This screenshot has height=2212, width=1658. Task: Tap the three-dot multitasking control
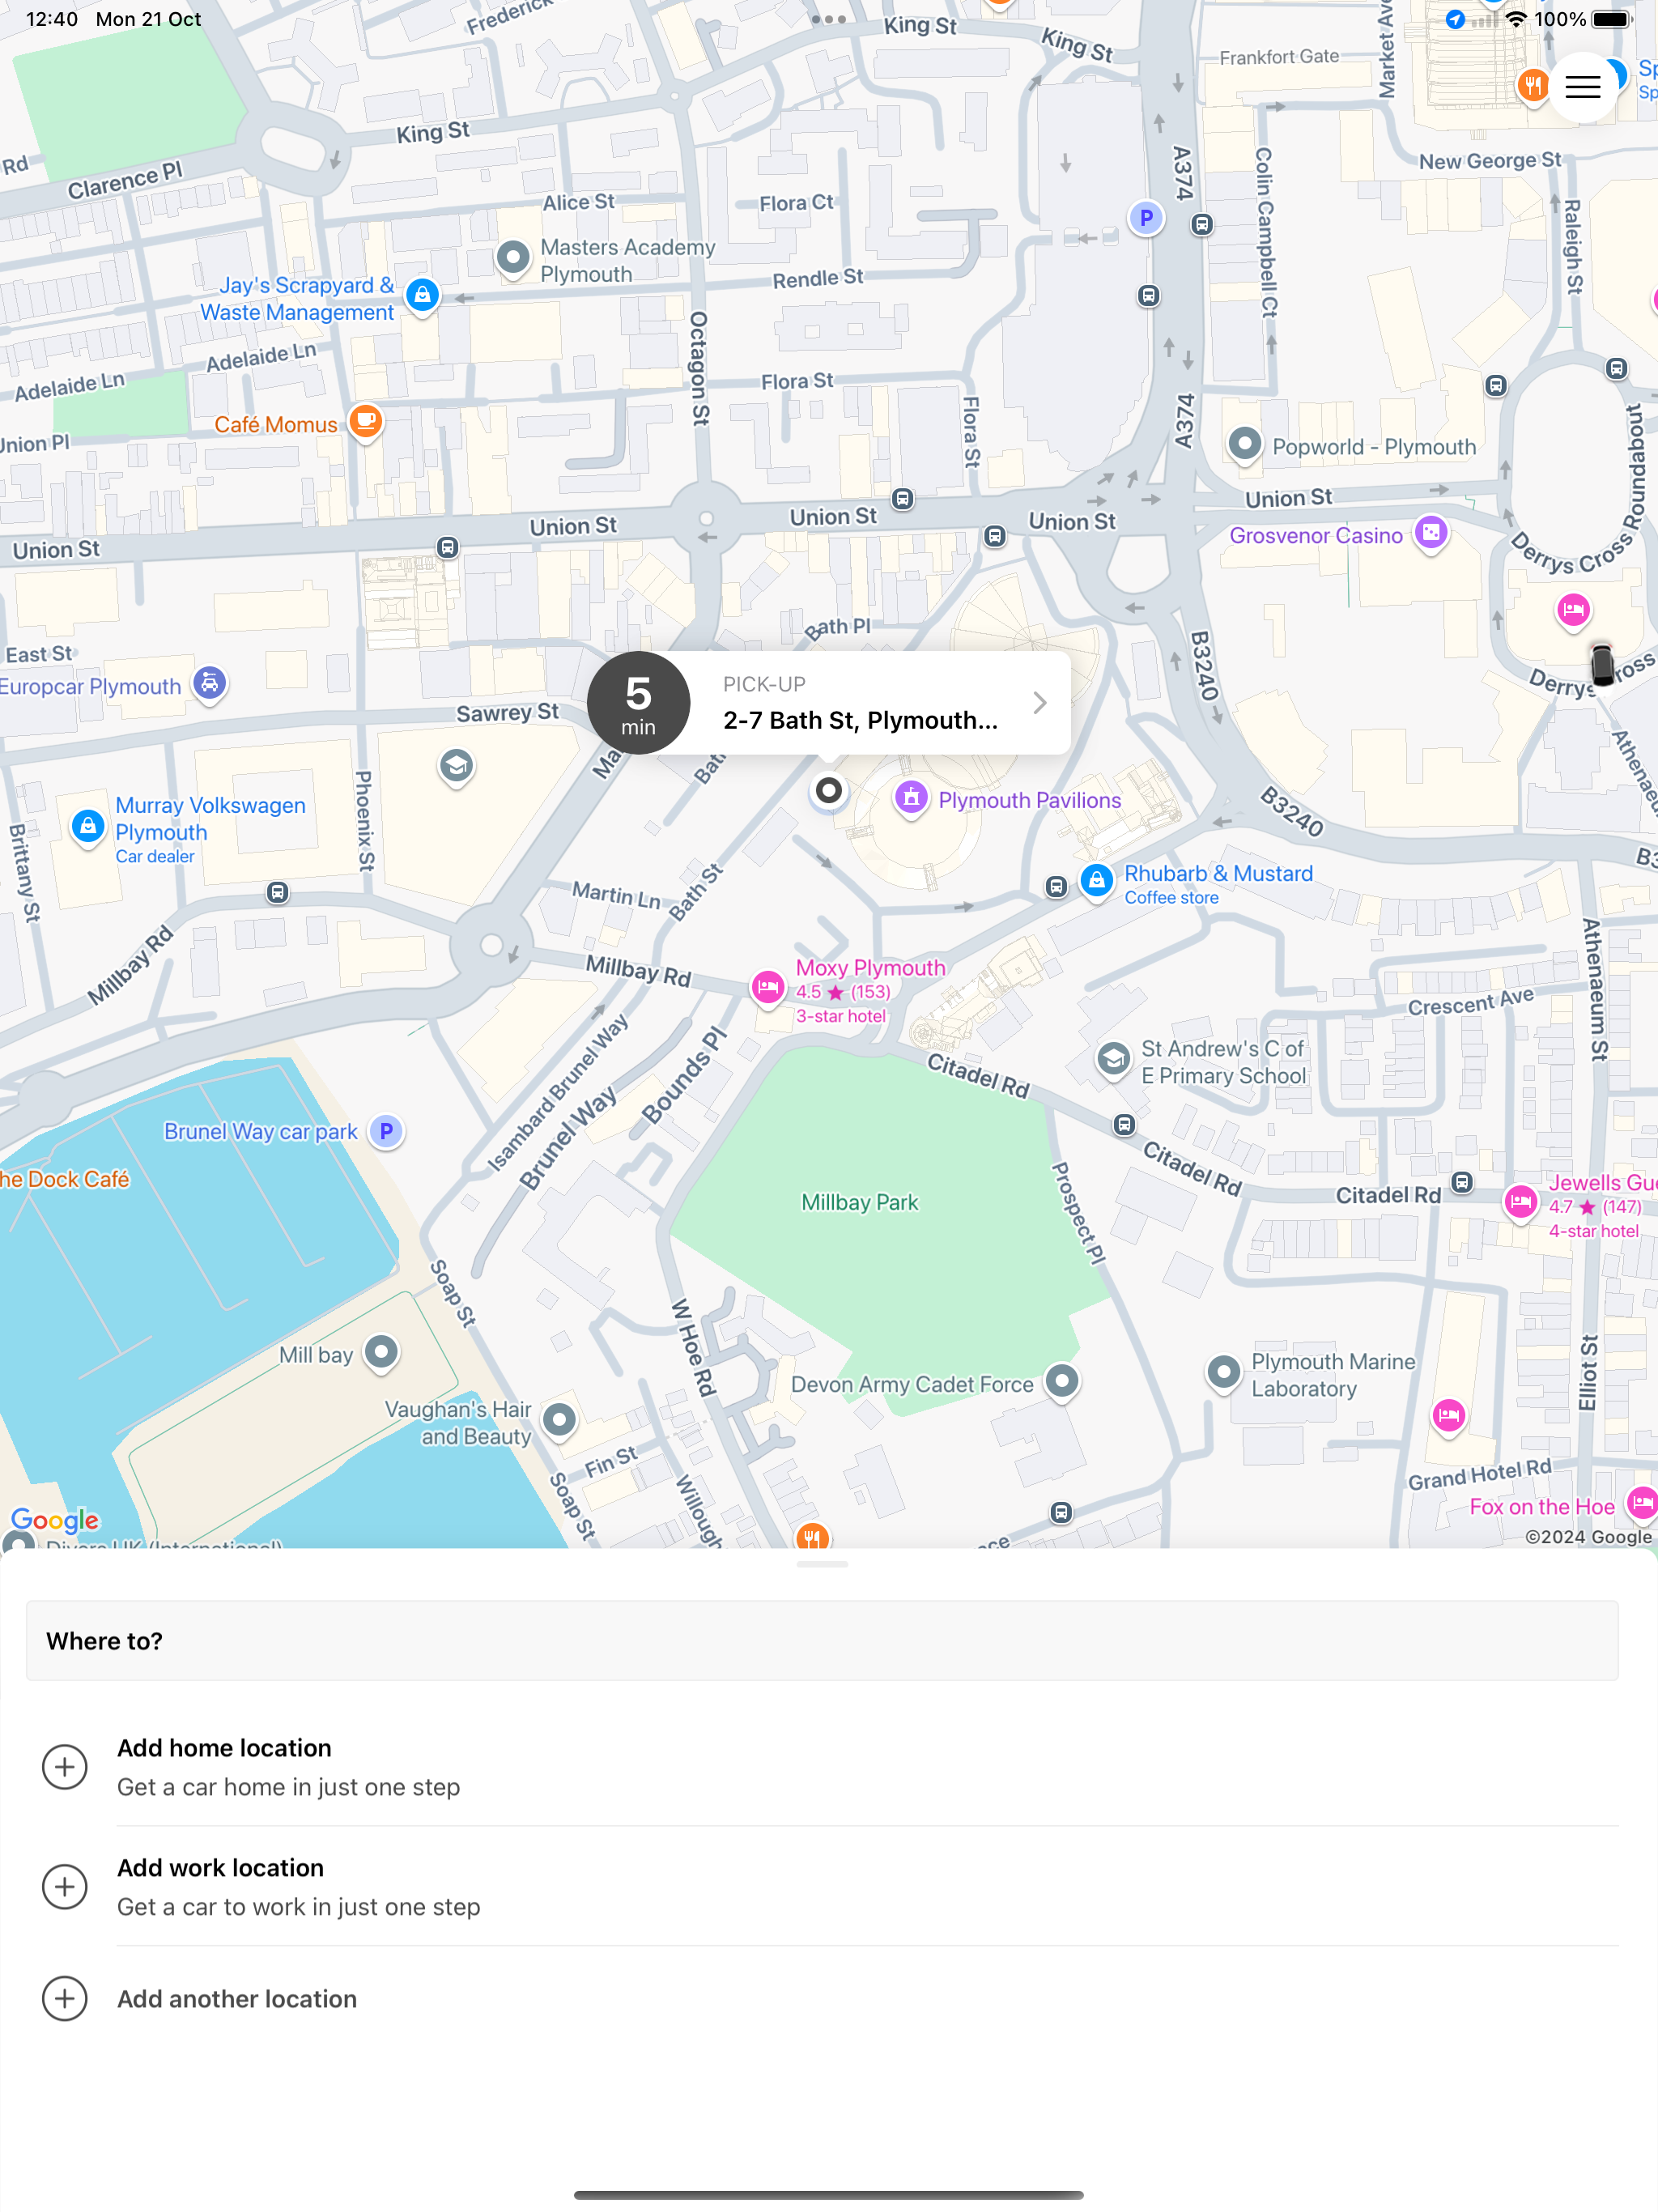[829, 19]
